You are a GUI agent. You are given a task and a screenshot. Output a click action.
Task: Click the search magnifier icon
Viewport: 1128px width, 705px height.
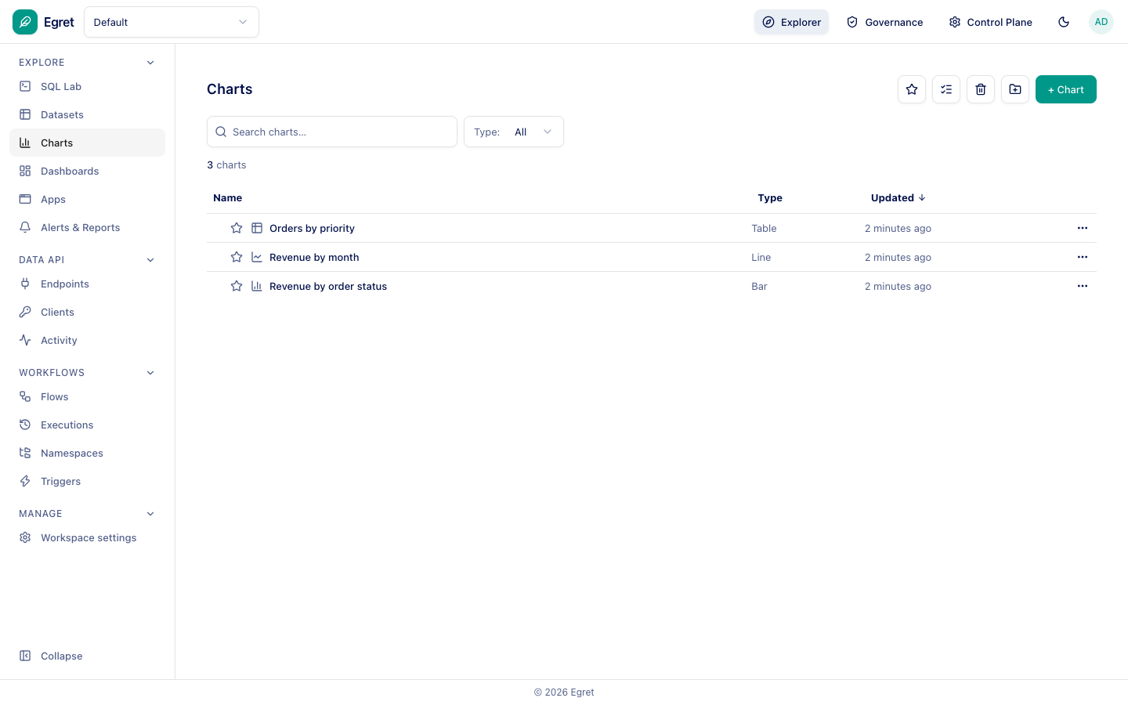click(x=221, y=132)
